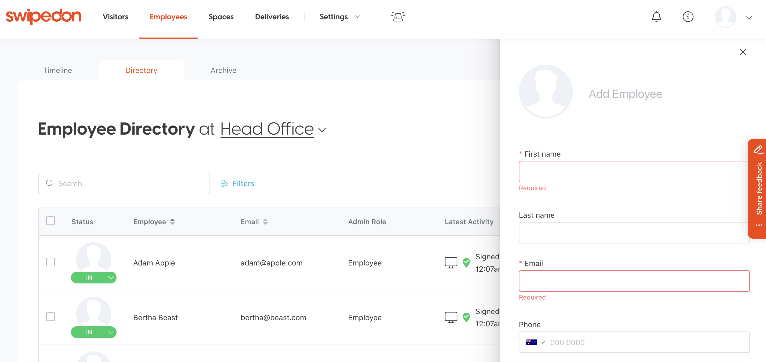Click Adam Apple's Employee role cell

(364, 263)
